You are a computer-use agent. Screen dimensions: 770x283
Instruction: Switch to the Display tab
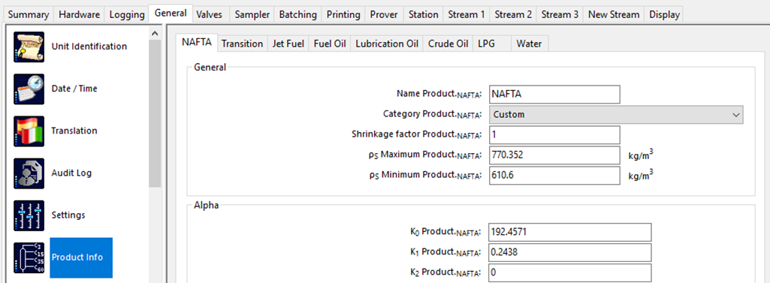[x=664, y=15]
